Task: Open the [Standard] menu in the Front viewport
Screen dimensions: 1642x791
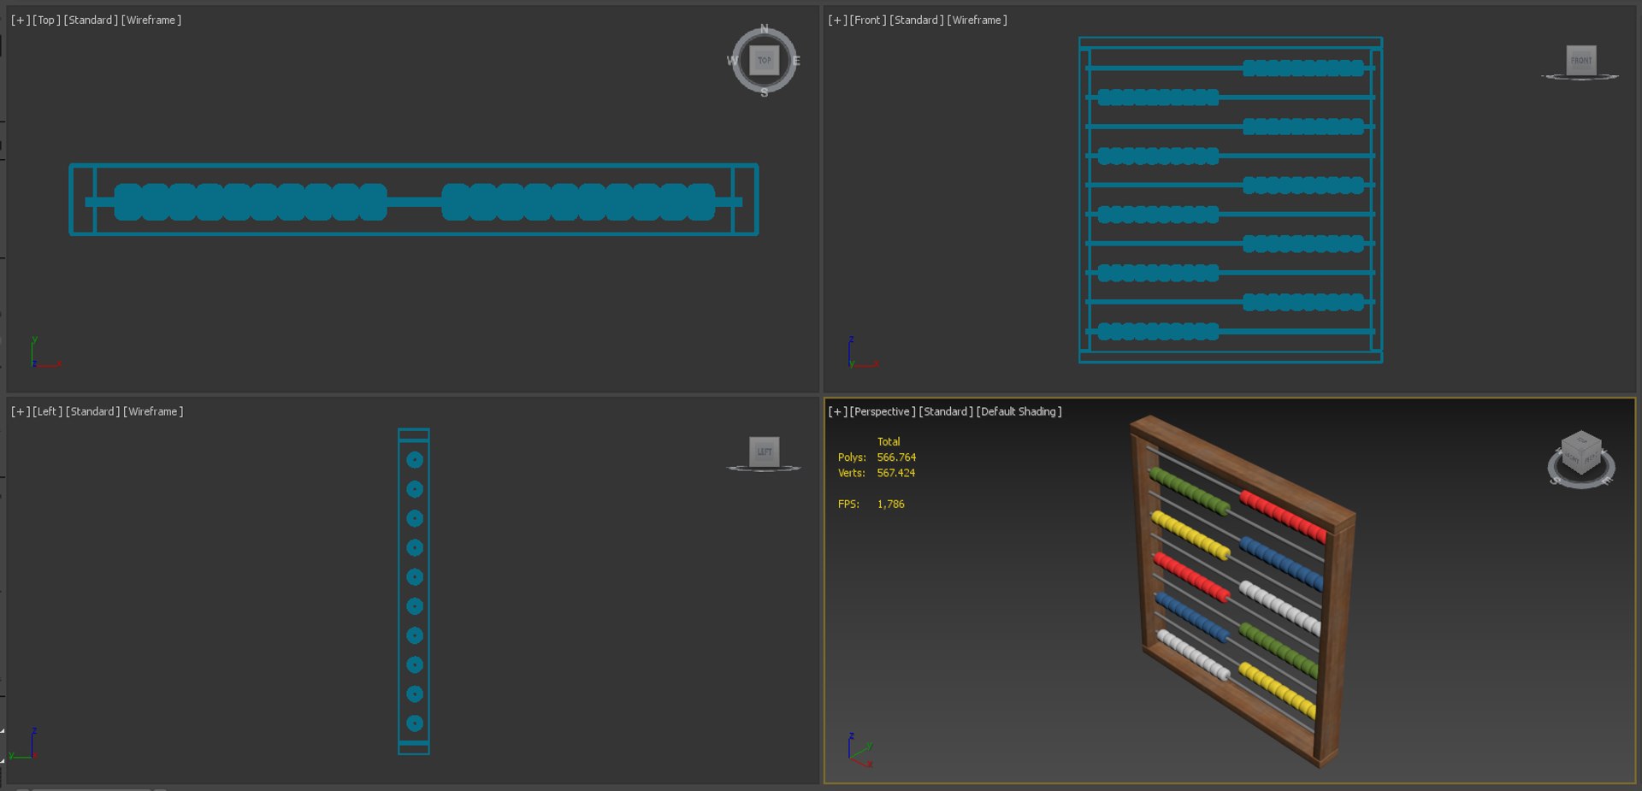Action: (x=917, y=20)
